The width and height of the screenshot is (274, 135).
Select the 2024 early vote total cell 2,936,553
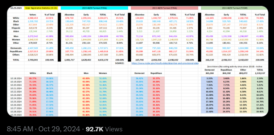pyautogui.click(x=226, y=59)
